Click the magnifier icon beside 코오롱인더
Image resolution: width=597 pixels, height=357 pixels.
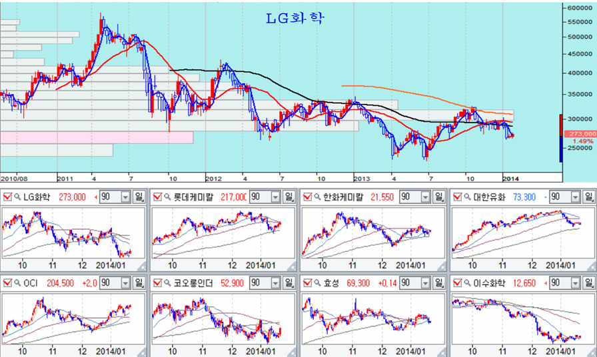(167, 283)
